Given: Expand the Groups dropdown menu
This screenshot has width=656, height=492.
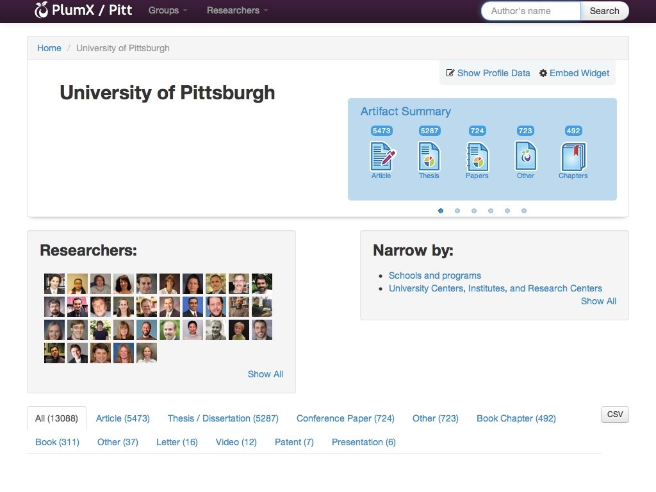Looking at the screenshot, I should 168,10.
